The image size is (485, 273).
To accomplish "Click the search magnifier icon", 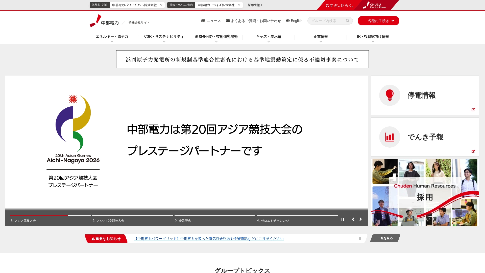I will tap(348, 21).
